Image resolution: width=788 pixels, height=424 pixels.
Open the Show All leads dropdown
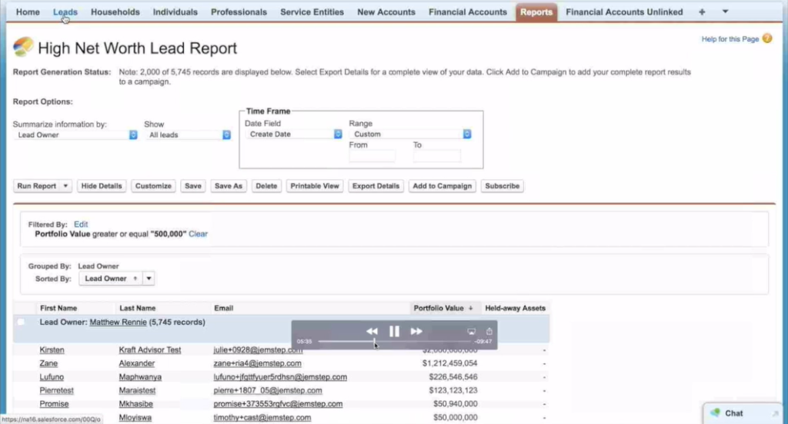tap(189, 134)
